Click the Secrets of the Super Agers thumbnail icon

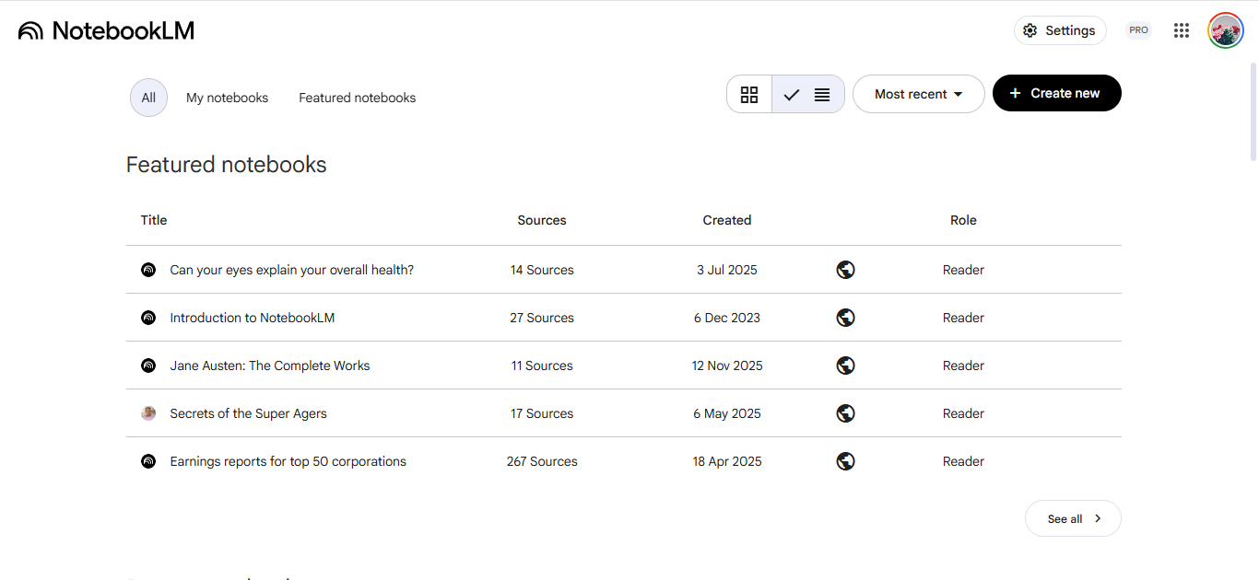(x=148, y=413)
